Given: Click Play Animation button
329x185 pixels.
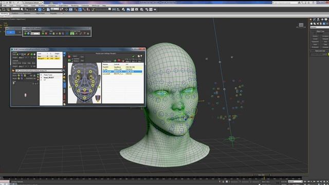Looking at the screenshot, I should tap(312, 181).
